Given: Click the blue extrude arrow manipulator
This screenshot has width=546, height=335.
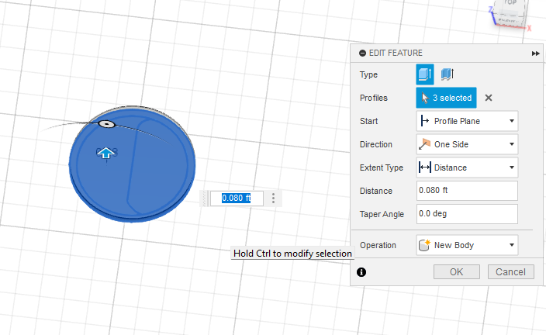Looking at the screenshot, I should click(105, 153).
